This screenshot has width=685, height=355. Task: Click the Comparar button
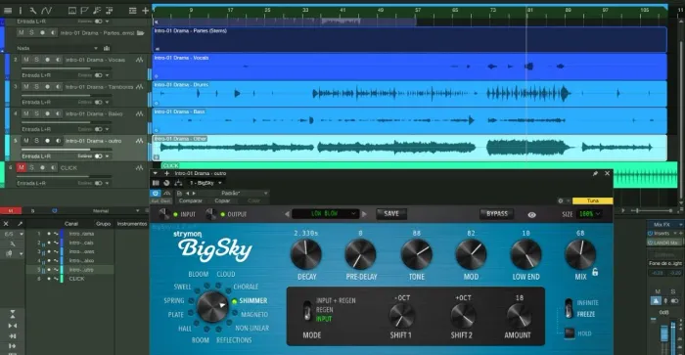point(191,200)
